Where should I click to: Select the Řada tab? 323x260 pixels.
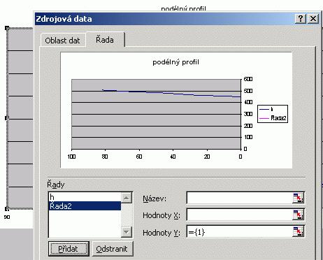coord(105,40)
